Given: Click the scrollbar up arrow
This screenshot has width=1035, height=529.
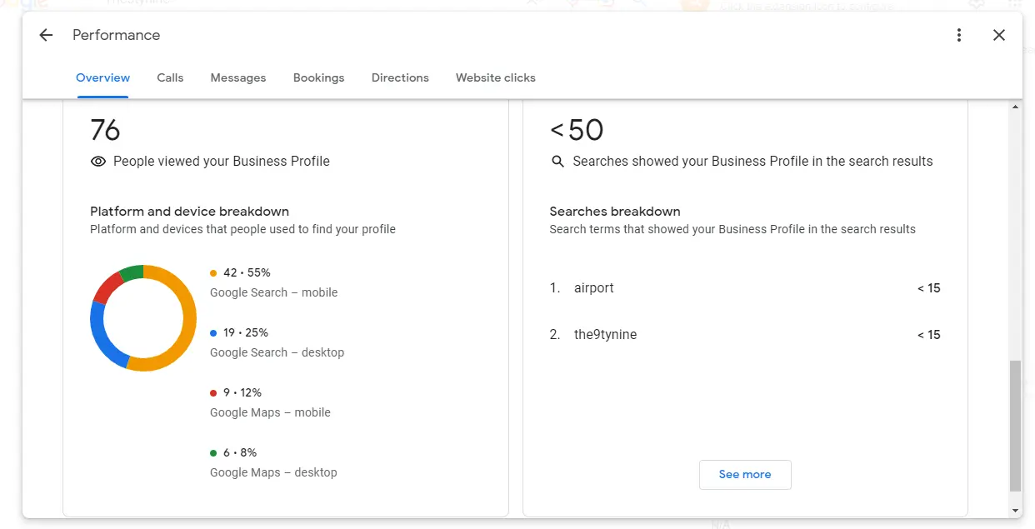Looking at the screenshot, I should point(1015,107).
